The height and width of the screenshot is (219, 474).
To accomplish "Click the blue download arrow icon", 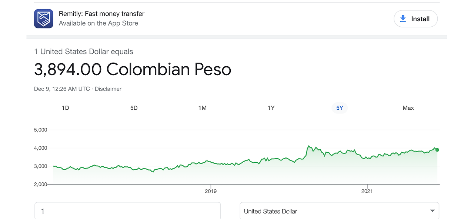I will [403, 19].
